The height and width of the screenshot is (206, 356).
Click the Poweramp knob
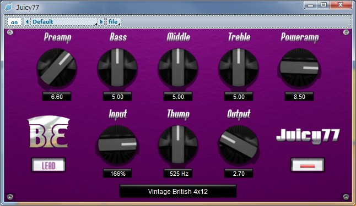coord(299,68)
